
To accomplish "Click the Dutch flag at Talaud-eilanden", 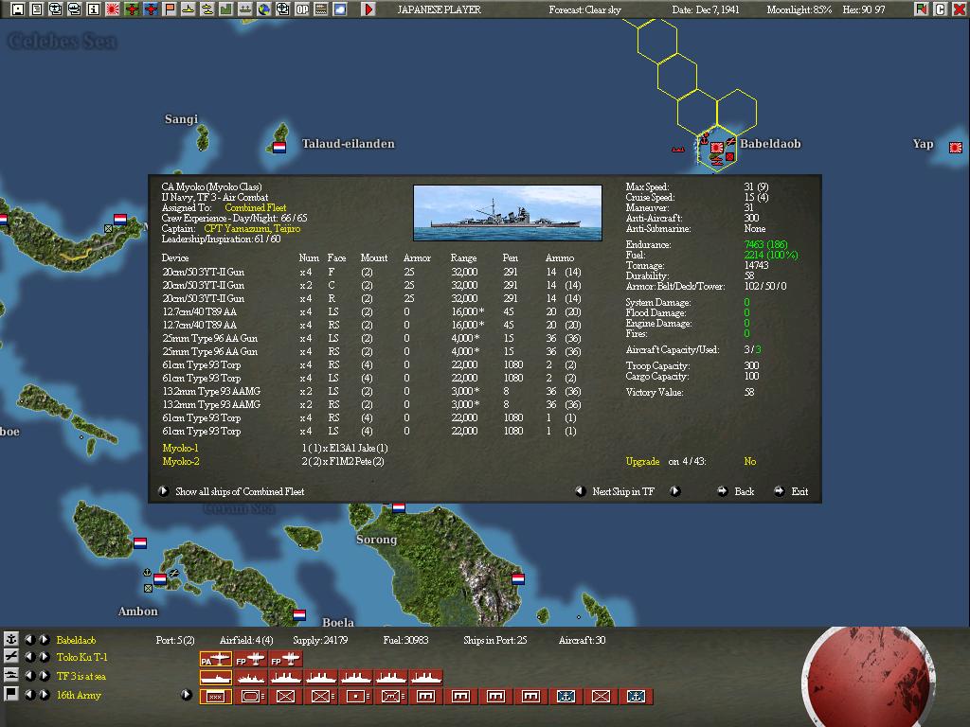I will (x=279, y=148).
